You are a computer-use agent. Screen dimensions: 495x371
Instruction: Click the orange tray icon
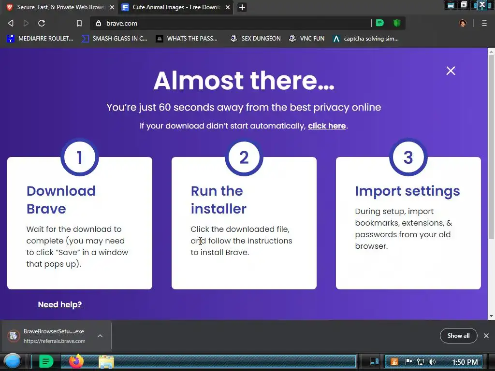[x=394, y=362]
